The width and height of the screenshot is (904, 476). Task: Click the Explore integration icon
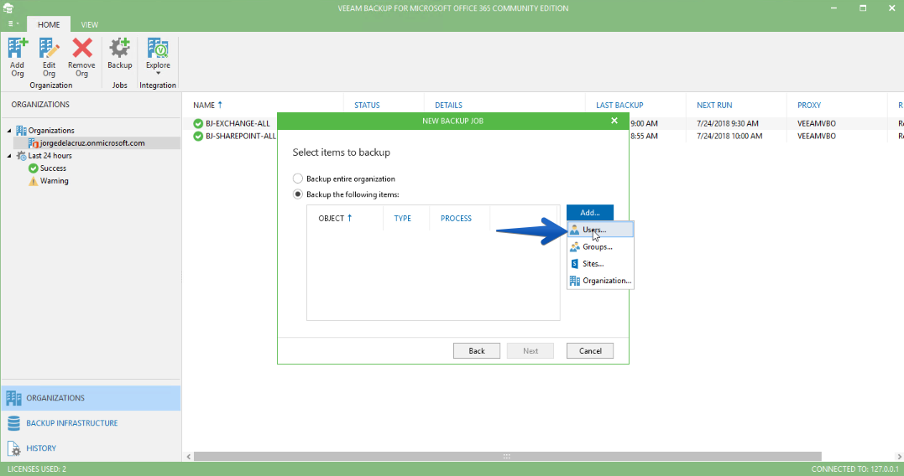(158, 49)
